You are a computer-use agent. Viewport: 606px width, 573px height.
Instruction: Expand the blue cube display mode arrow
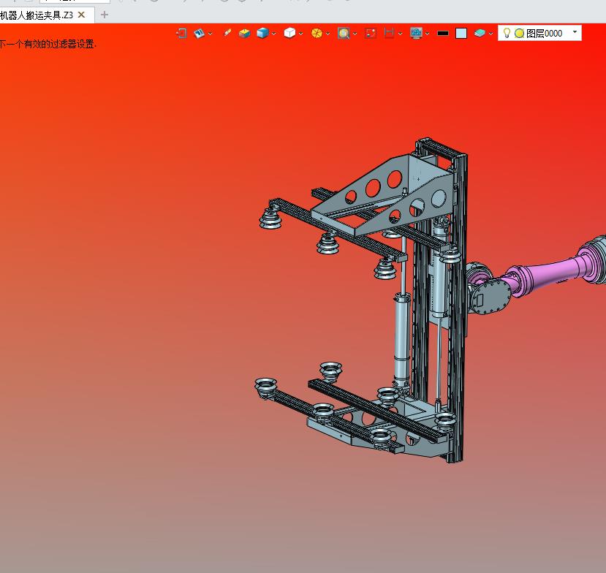[274, 34]
